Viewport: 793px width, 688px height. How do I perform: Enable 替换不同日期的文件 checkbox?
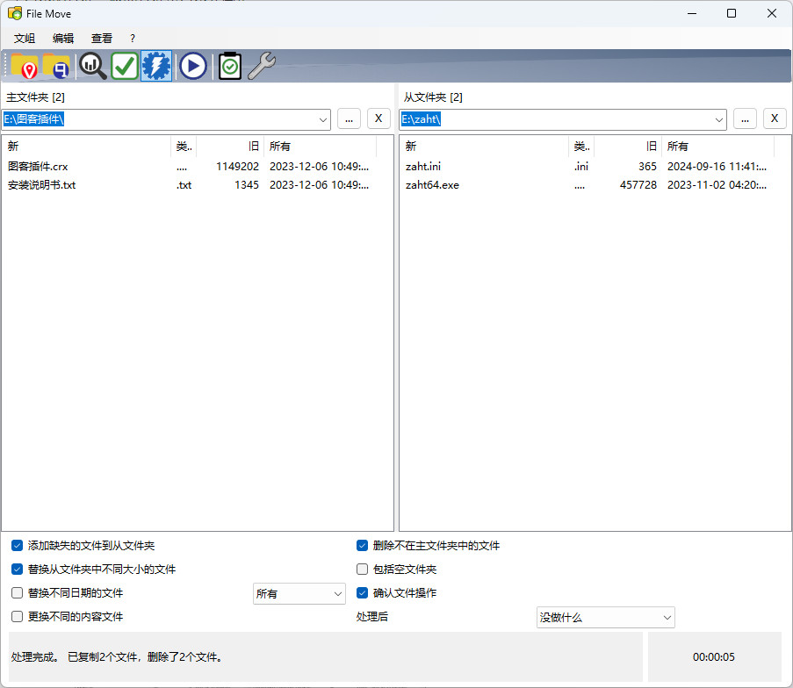tap(18, 593)
